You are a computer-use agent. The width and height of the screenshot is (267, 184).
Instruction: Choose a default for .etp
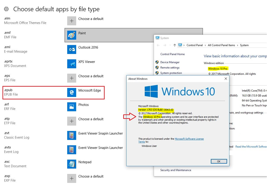(91, 119)
